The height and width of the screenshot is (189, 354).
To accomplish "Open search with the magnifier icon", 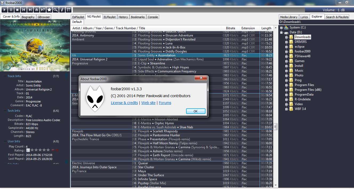I will pyautogui.click(x=56, y=10).
